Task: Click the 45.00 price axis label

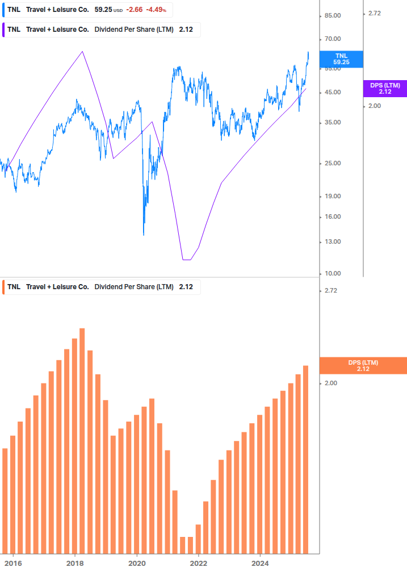Action: tap(333, 93)
